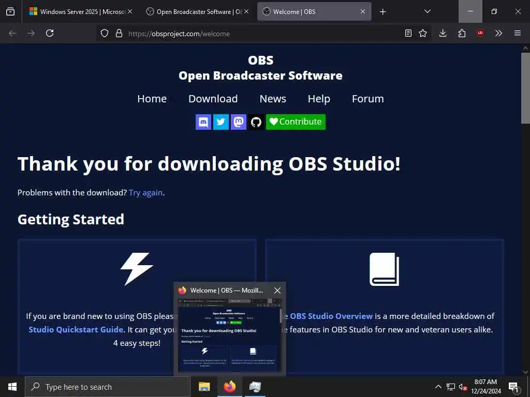
Task: Go back one page
Action: click(12, 33)
